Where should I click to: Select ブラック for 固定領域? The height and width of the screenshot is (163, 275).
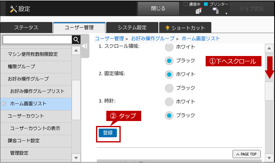point(169,88)
